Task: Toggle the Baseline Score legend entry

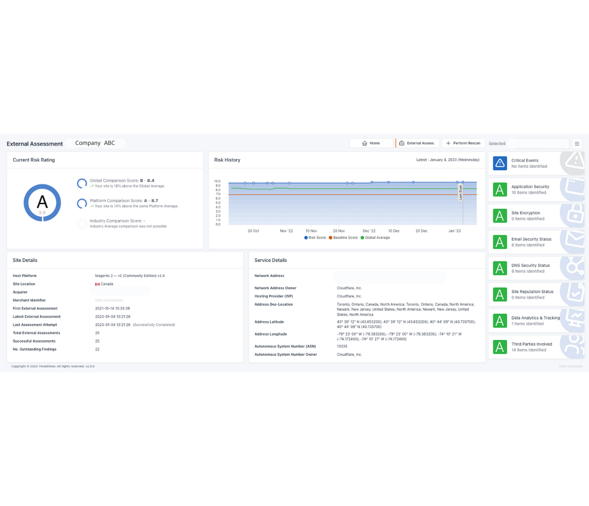Action: click(343, 237)
